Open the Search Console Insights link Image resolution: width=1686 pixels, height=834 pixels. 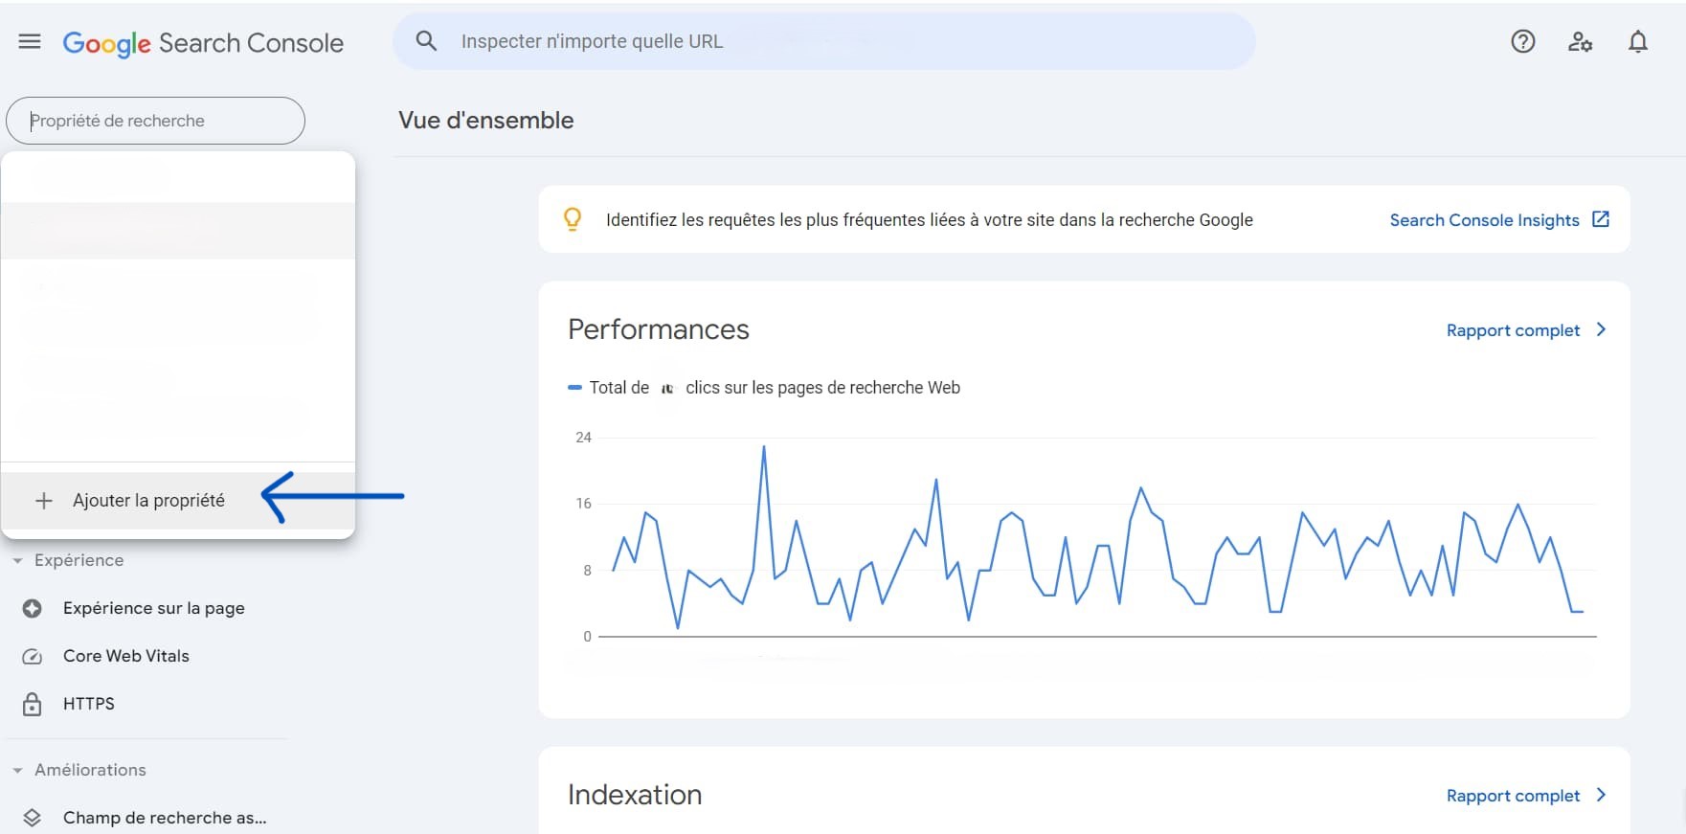pyautogui.click(x=1484, y=220)
